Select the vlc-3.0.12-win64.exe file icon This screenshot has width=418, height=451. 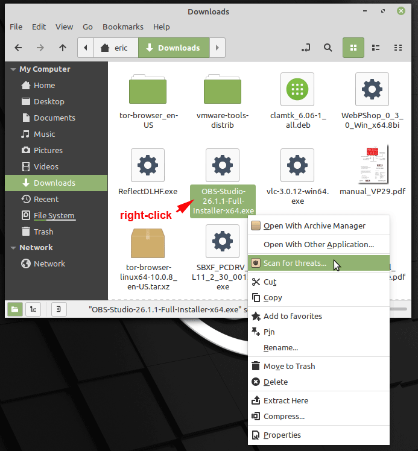pyautogui.click(x=297, y=165)
